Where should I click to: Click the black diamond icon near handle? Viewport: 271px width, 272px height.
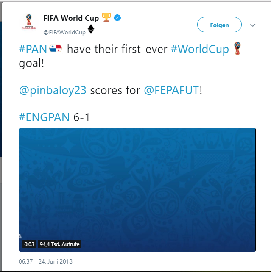pos(91,29)
